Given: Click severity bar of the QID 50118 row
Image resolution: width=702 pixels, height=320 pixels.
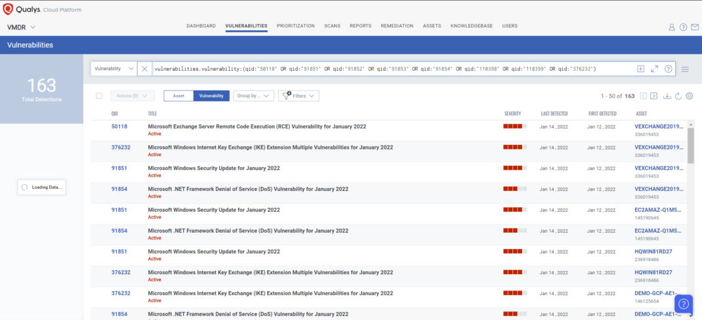Looking at the screenshot, I should tap(515, 127).
